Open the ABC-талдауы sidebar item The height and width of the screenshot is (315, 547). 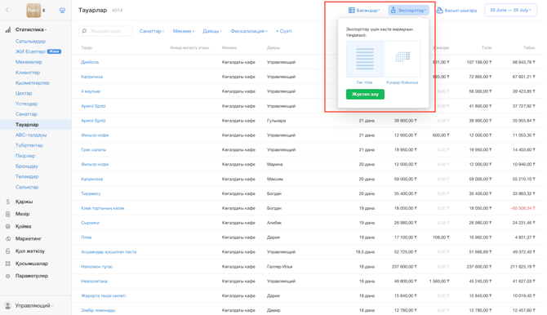pyautogui.click(x=31, y=135)
